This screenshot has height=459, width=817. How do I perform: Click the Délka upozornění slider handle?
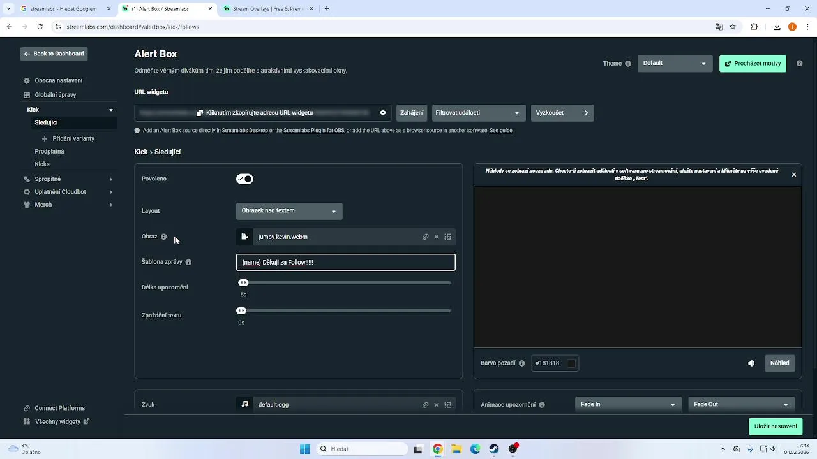pos(243,283)
